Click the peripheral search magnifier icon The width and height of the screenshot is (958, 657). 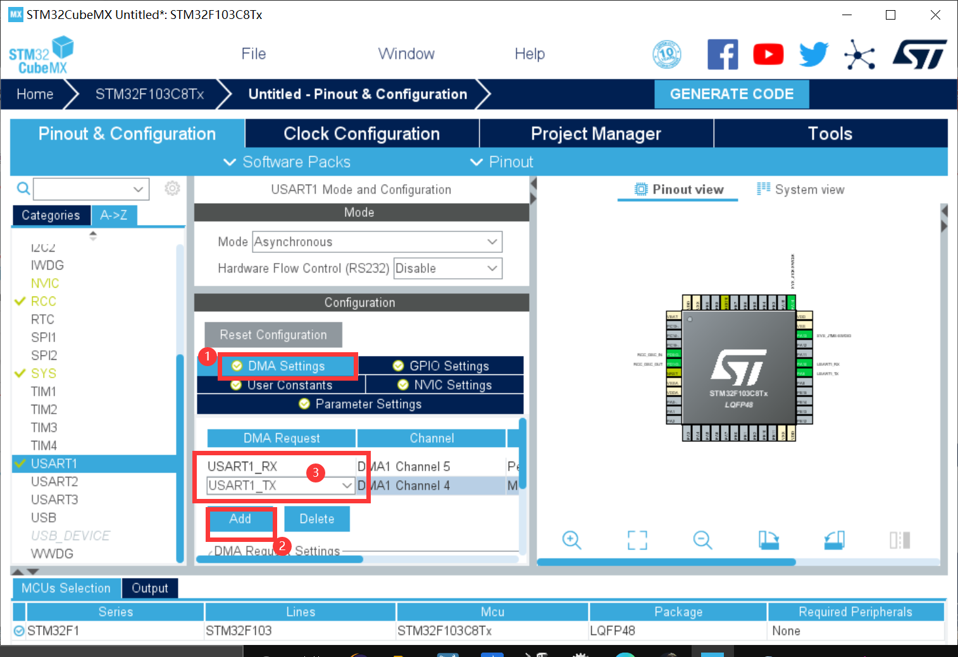pos(23,188)
